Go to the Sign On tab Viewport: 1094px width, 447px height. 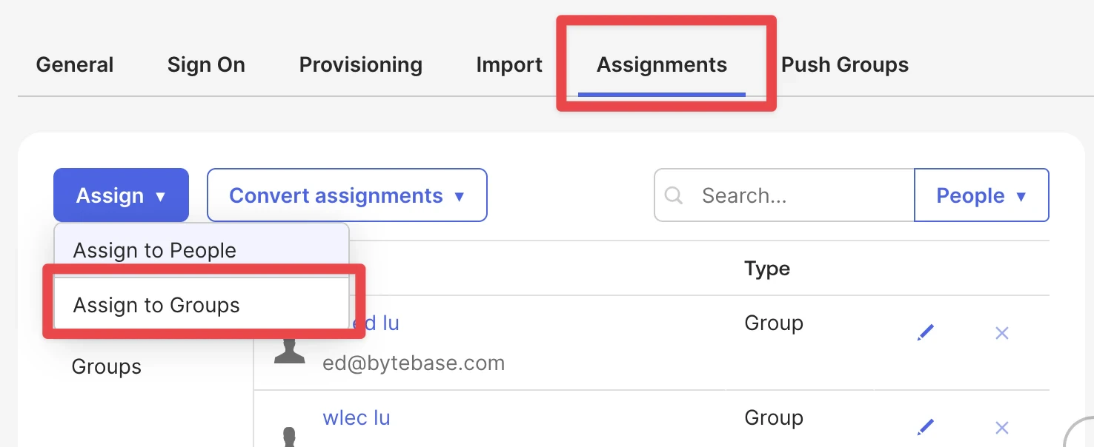pos(206,65)
